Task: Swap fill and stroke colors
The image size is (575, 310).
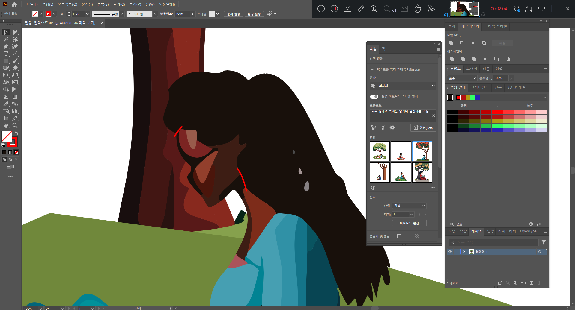Action: click(17, 133)
